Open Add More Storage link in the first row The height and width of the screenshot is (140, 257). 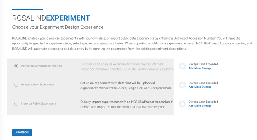[200, 68]
